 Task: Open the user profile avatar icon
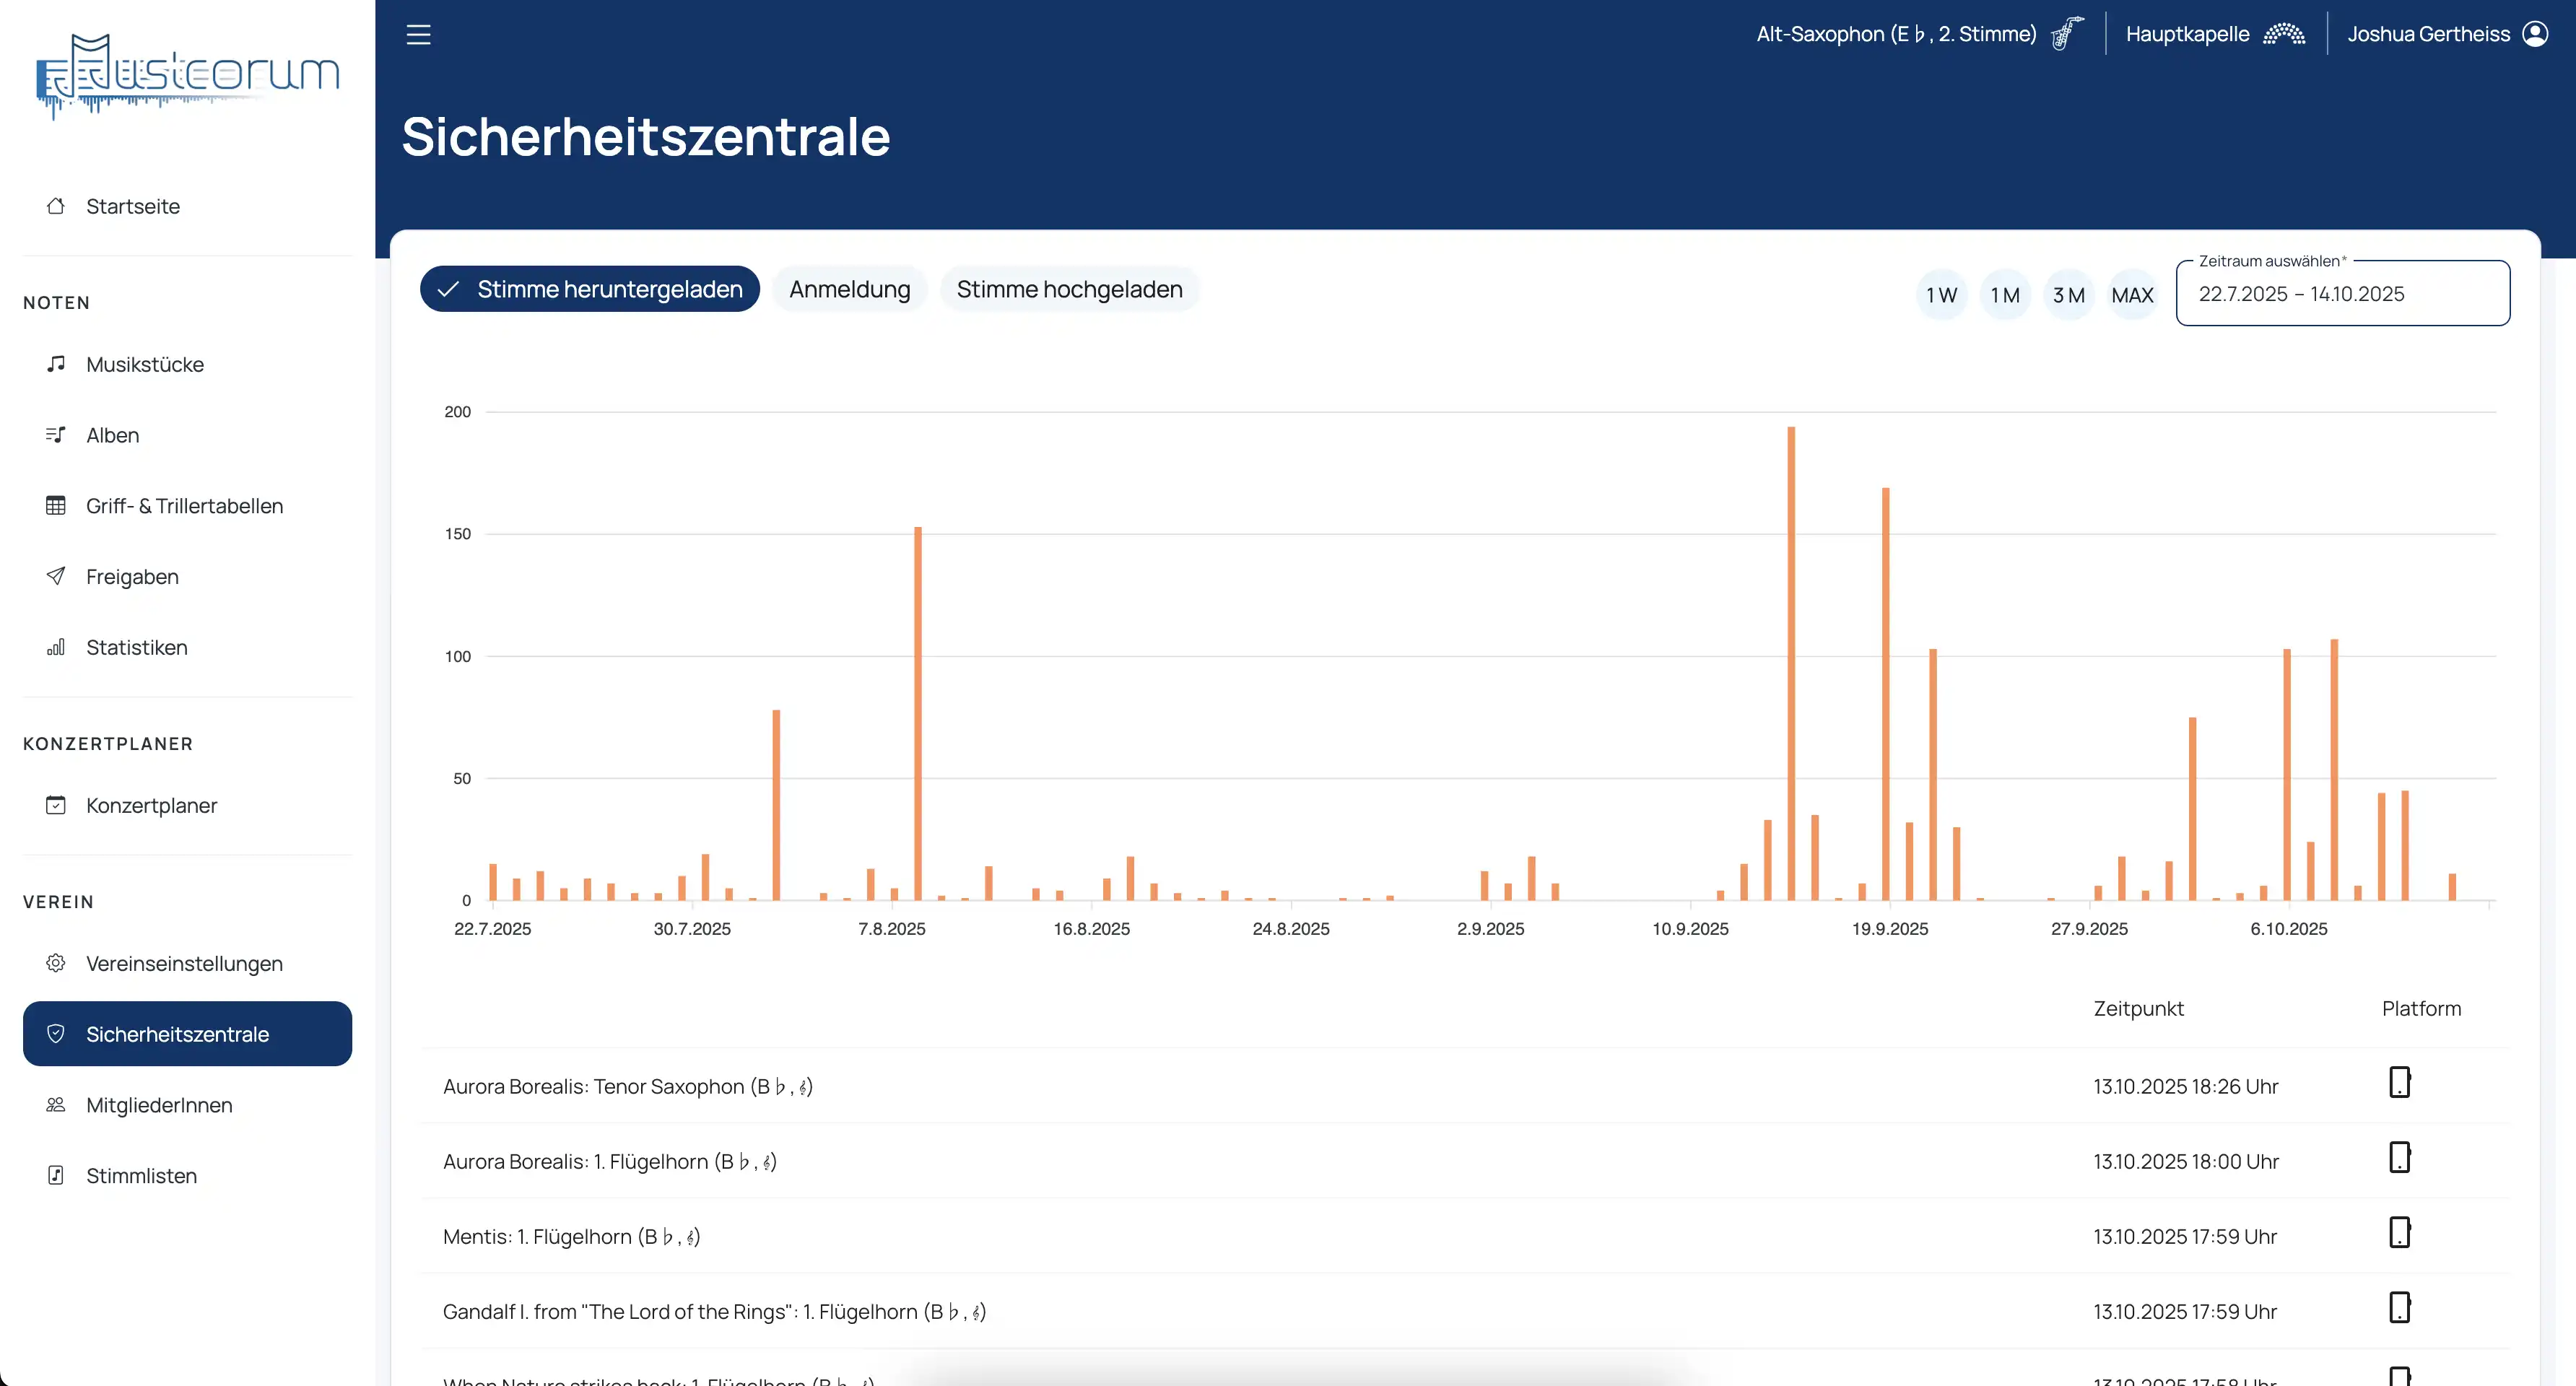point(2536,34)
